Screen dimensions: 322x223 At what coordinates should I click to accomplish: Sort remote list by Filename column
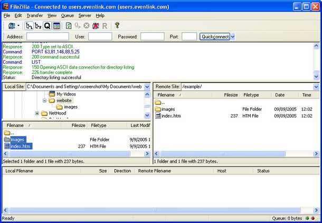coord(183,95)
